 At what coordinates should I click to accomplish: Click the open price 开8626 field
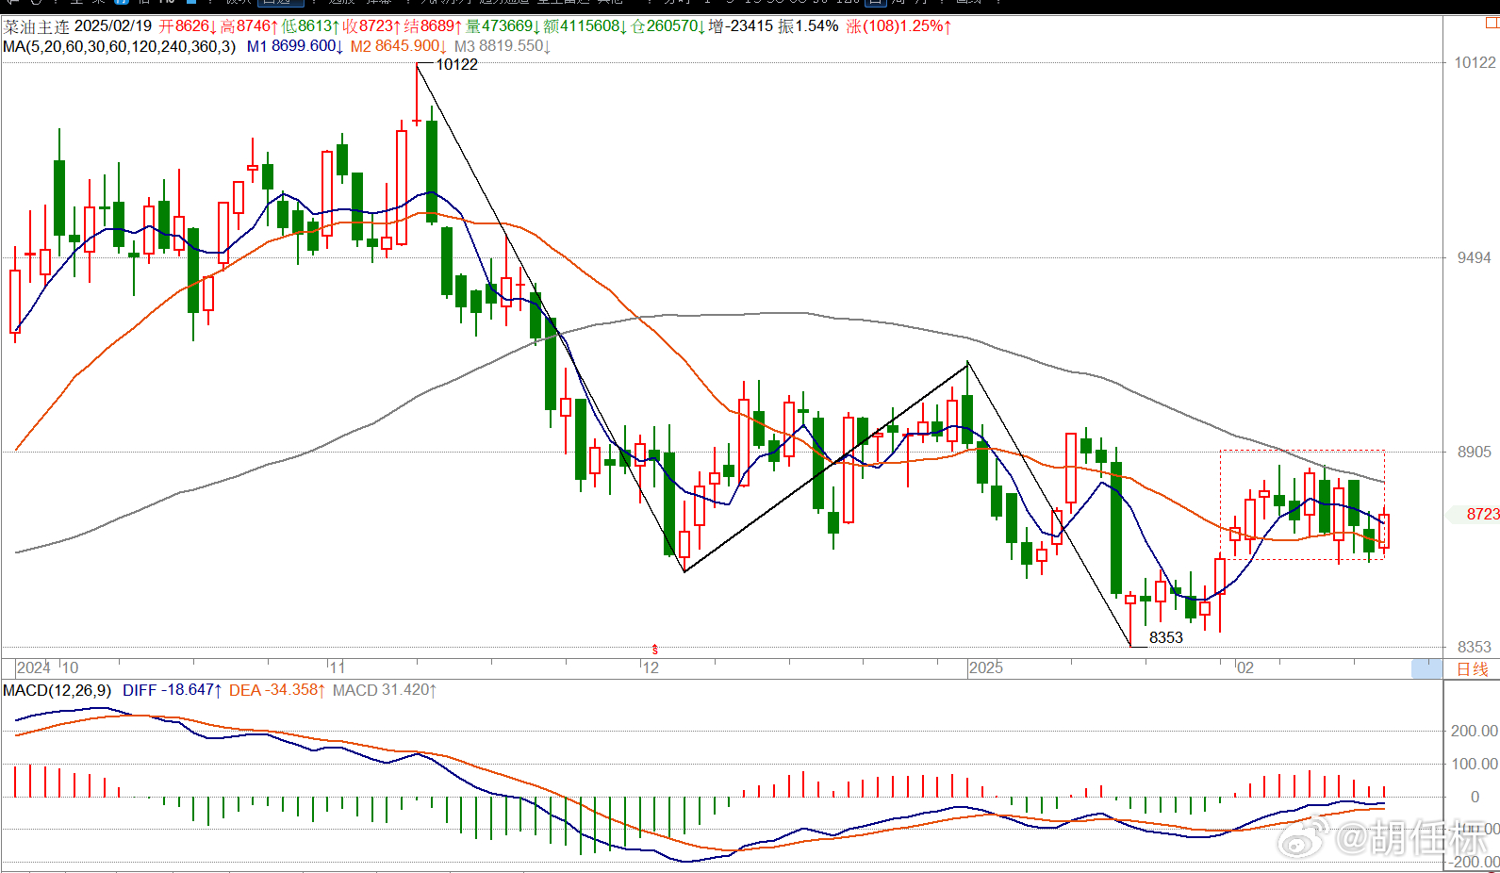tap(188, 26)
